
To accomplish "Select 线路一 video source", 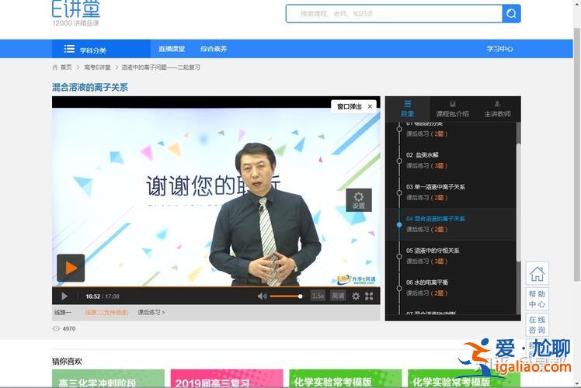I will click(x=63, y=312).
